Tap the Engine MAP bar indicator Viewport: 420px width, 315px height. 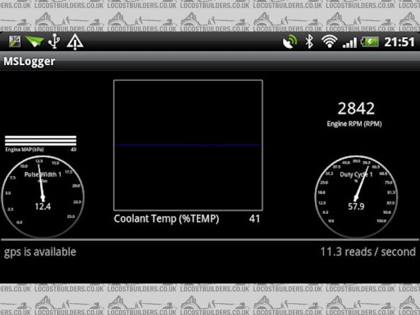coord(41,142)
